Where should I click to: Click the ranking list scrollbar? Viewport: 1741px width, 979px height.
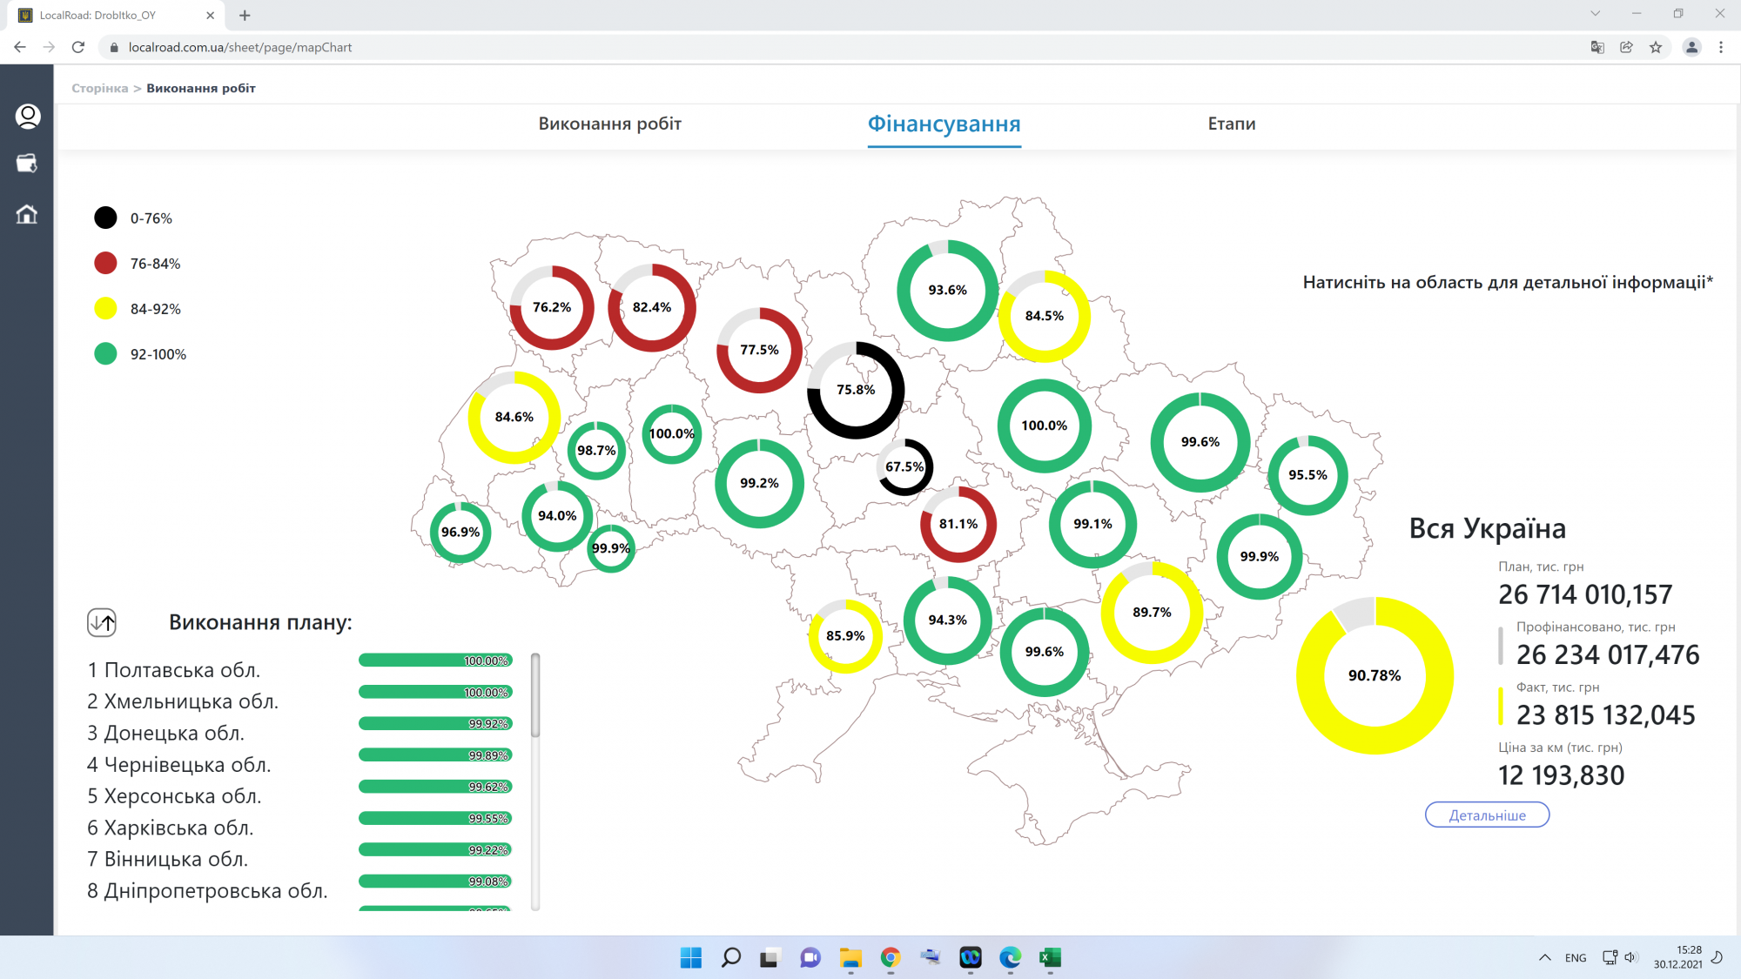[535, 696]
